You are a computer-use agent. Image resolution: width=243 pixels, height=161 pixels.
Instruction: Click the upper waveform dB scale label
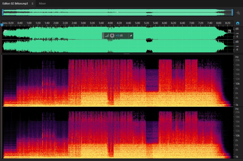click(237, 29)
